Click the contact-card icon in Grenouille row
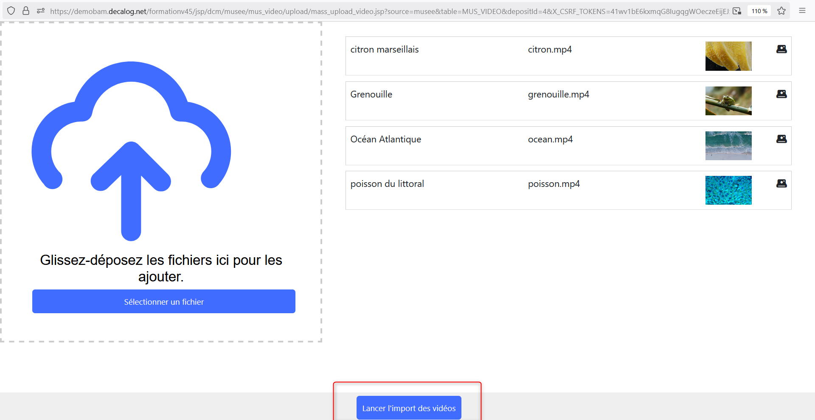 point(781,94)
